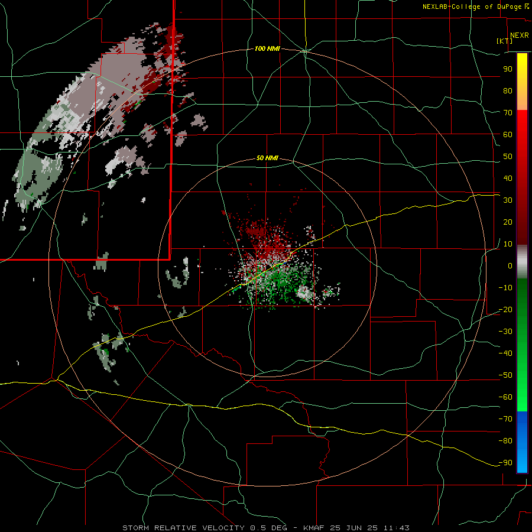This screenshot has height=532, width=532.
Task: Select the -30 value on velocity scale
Action: click(x=505, y=332)
